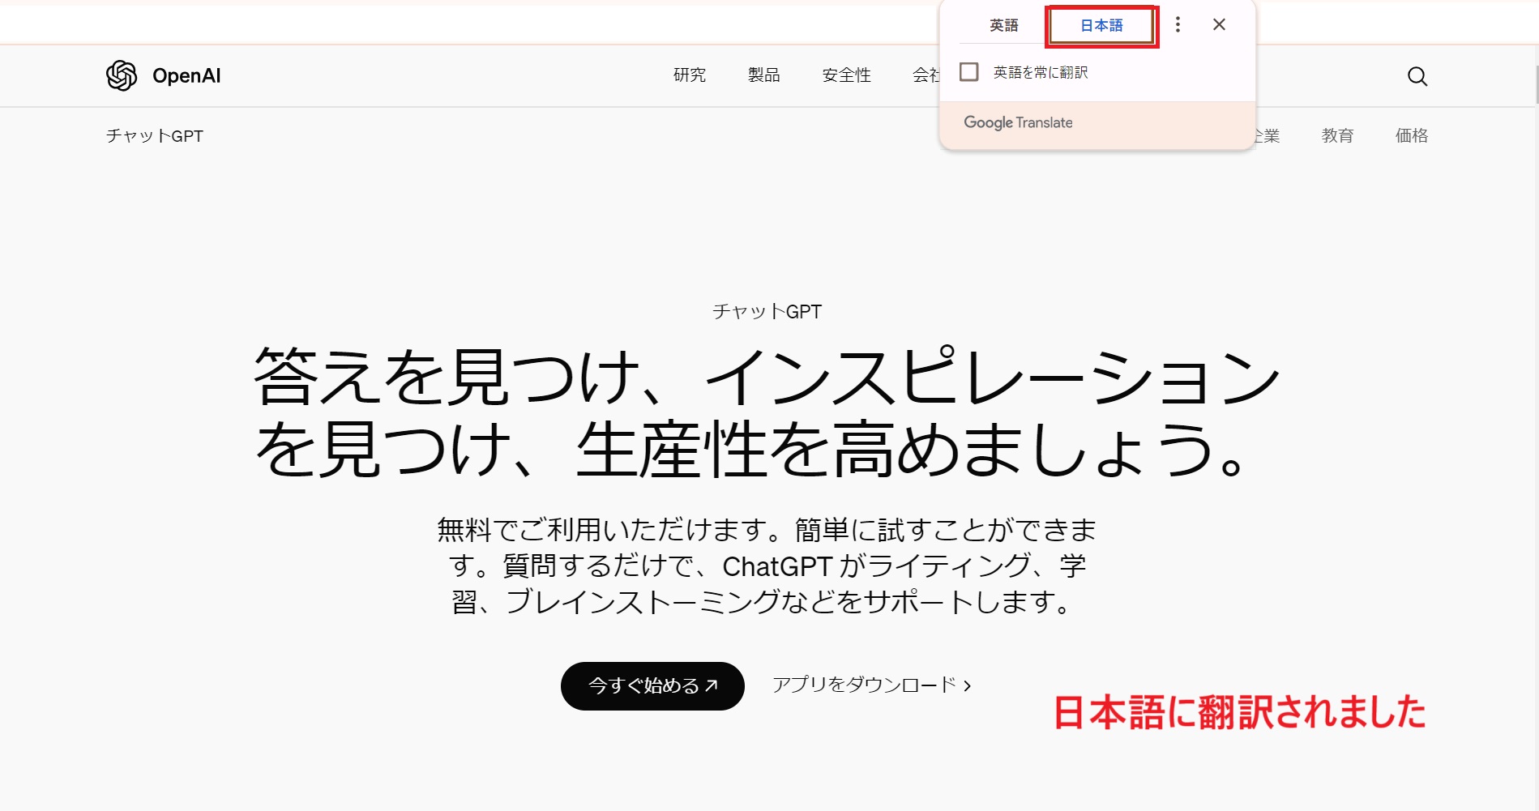The width and height of the screenshot is (1539, 811).
Task: Go to the 価格 page link
Action: pos(1411,136)
